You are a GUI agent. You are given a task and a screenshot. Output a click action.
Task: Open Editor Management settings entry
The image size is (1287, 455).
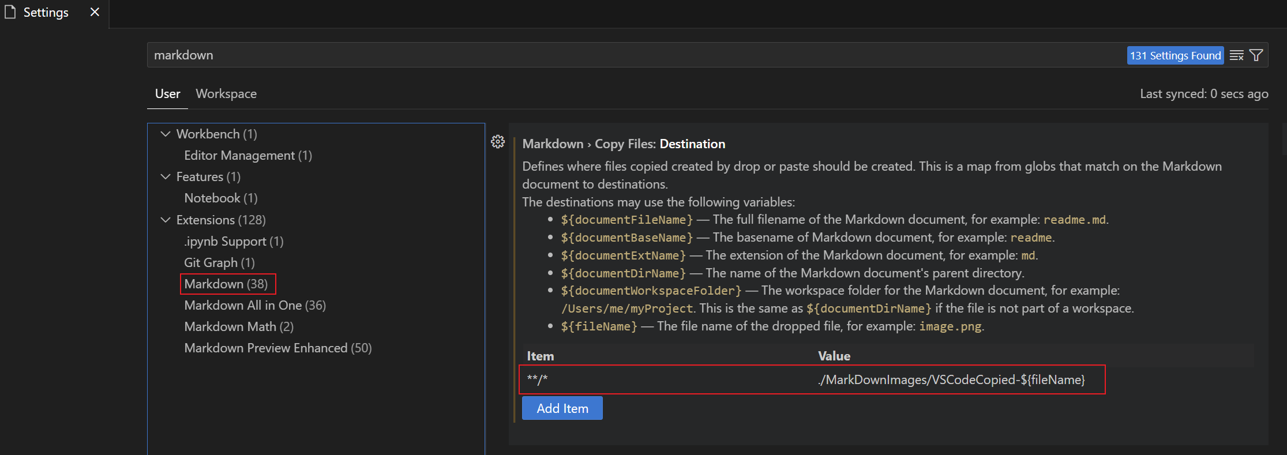click(x=248, y=155)
